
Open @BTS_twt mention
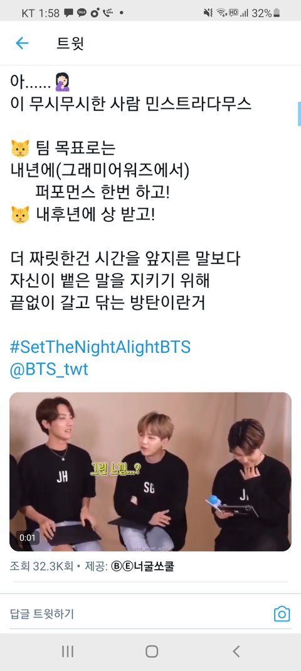point(49,369)
